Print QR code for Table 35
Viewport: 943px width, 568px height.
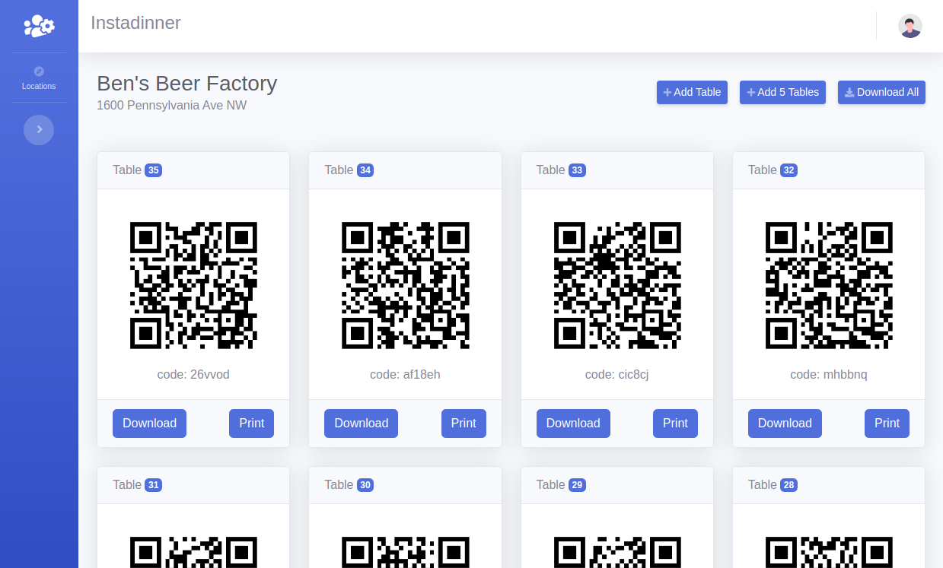(x=251, y=424)
